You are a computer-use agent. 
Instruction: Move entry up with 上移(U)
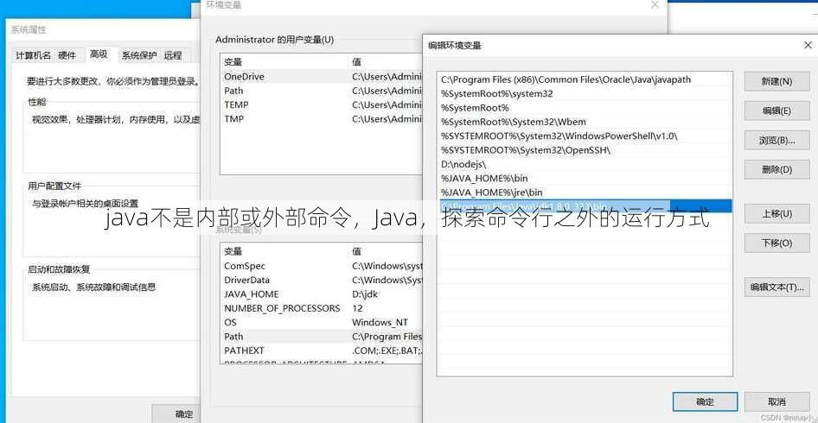776,213
